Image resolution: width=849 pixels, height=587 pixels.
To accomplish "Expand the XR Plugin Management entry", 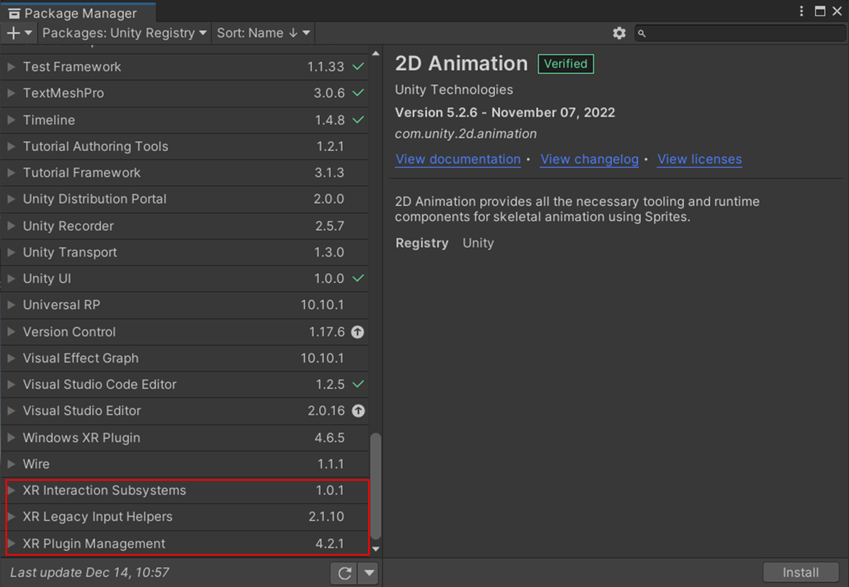I will 11,543.
